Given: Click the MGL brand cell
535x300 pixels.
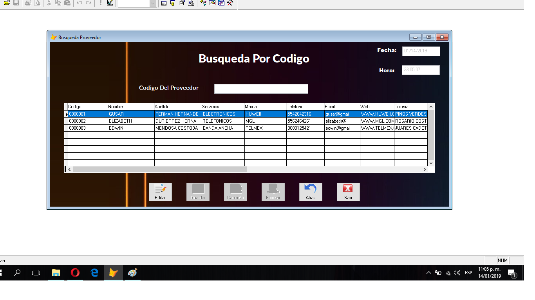Looking at the screenshot, I should (x=265, y=121).
